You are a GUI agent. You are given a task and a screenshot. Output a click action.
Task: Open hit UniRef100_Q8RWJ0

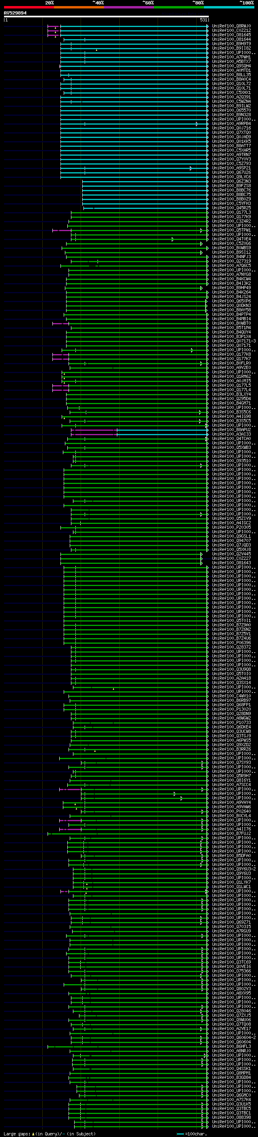tap(231, 26)
